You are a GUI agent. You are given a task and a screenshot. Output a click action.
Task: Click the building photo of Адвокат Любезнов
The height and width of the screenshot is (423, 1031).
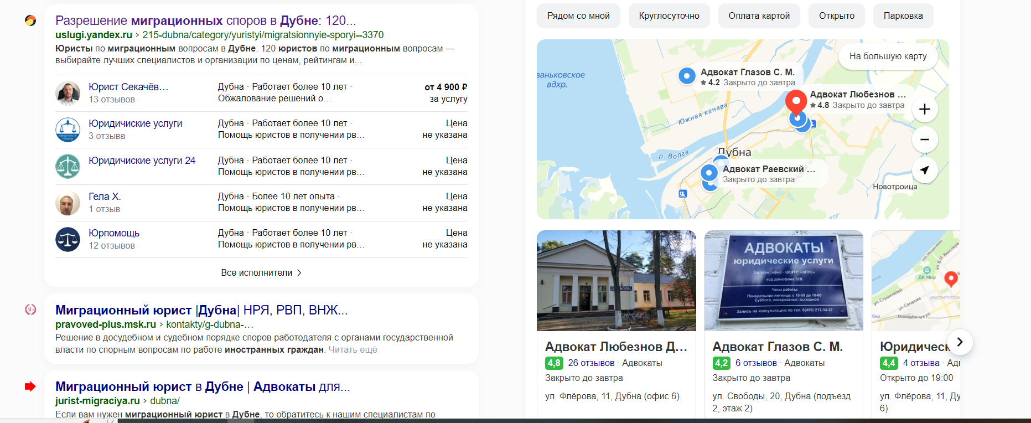[x=616, y=281]
